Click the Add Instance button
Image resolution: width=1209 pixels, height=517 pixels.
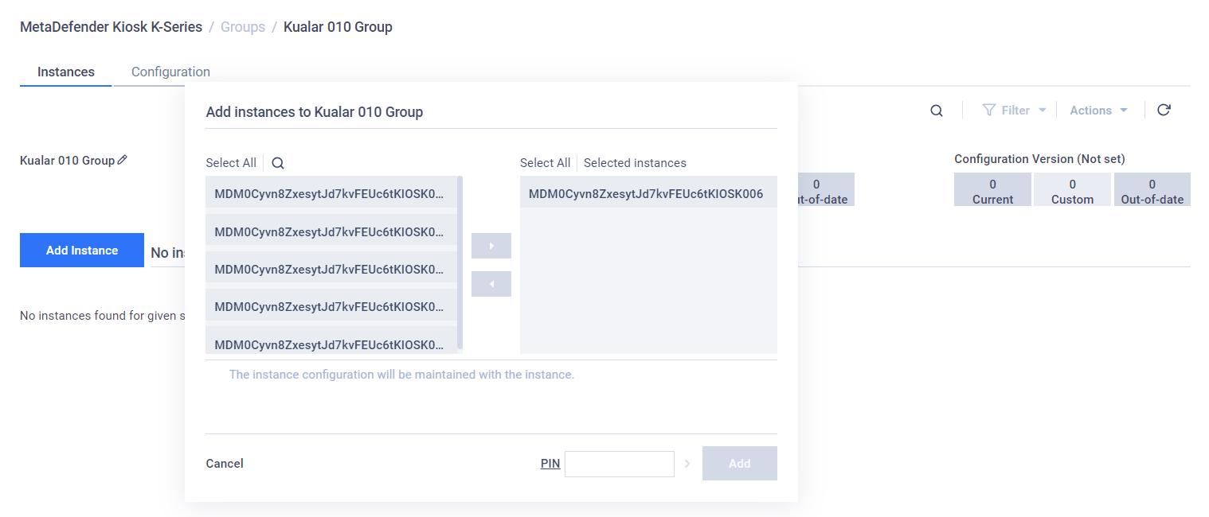click(x=82, y=250)
